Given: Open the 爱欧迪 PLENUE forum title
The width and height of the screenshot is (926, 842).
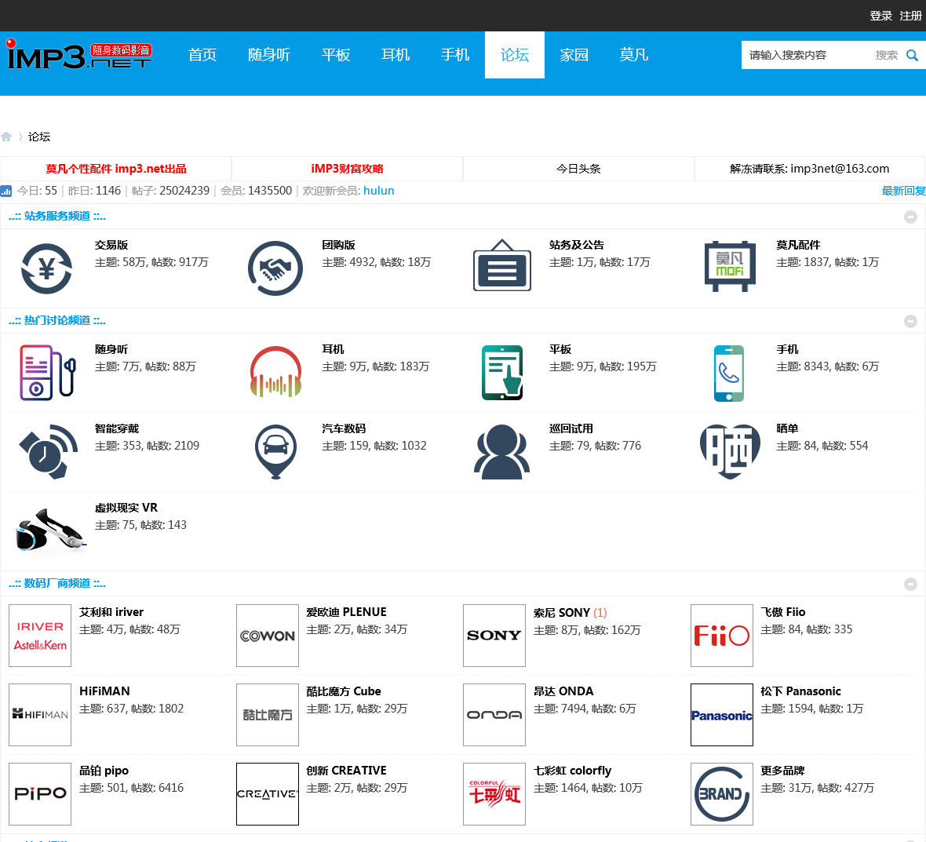Looking at the screenshot, I should pyautogui.click(x=347, y=612).
